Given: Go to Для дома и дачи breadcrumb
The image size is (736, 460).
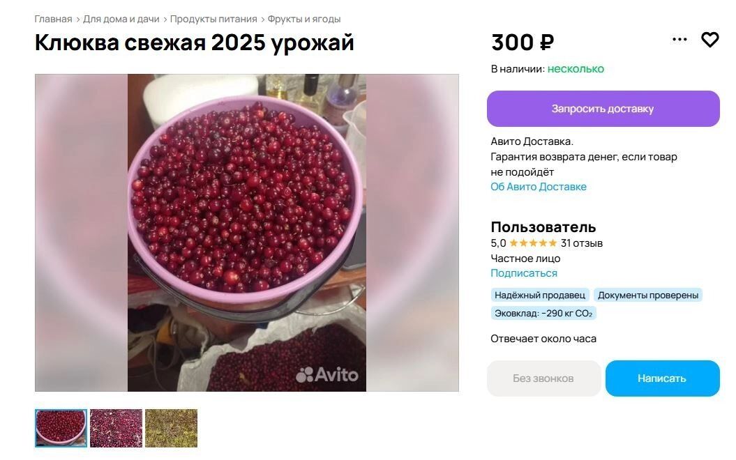Looking at the screenshot, I should click(x=121, y=20).
